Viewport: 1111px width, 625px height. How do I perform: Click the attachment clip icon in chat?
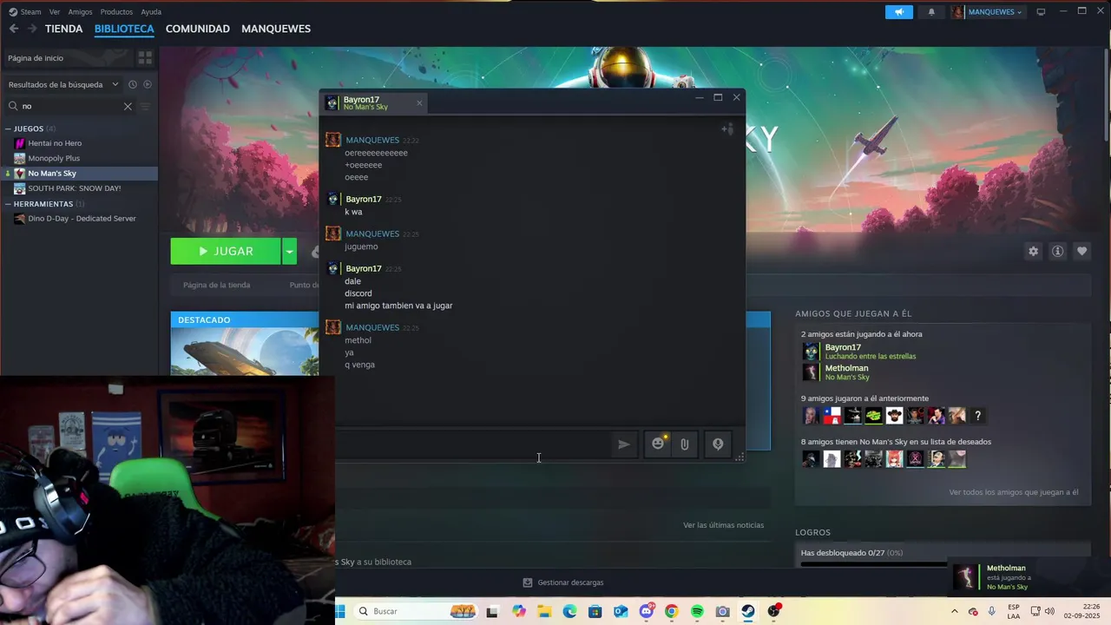tap(685, 444)
